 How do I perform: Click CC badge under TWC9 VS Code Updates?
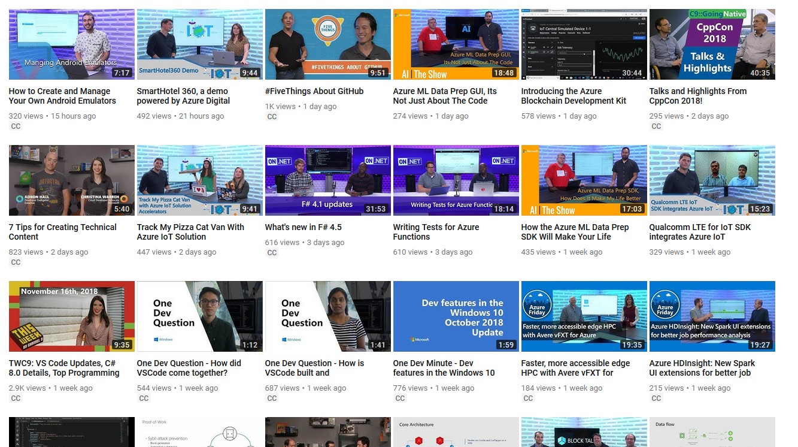(x=16, y=398)
